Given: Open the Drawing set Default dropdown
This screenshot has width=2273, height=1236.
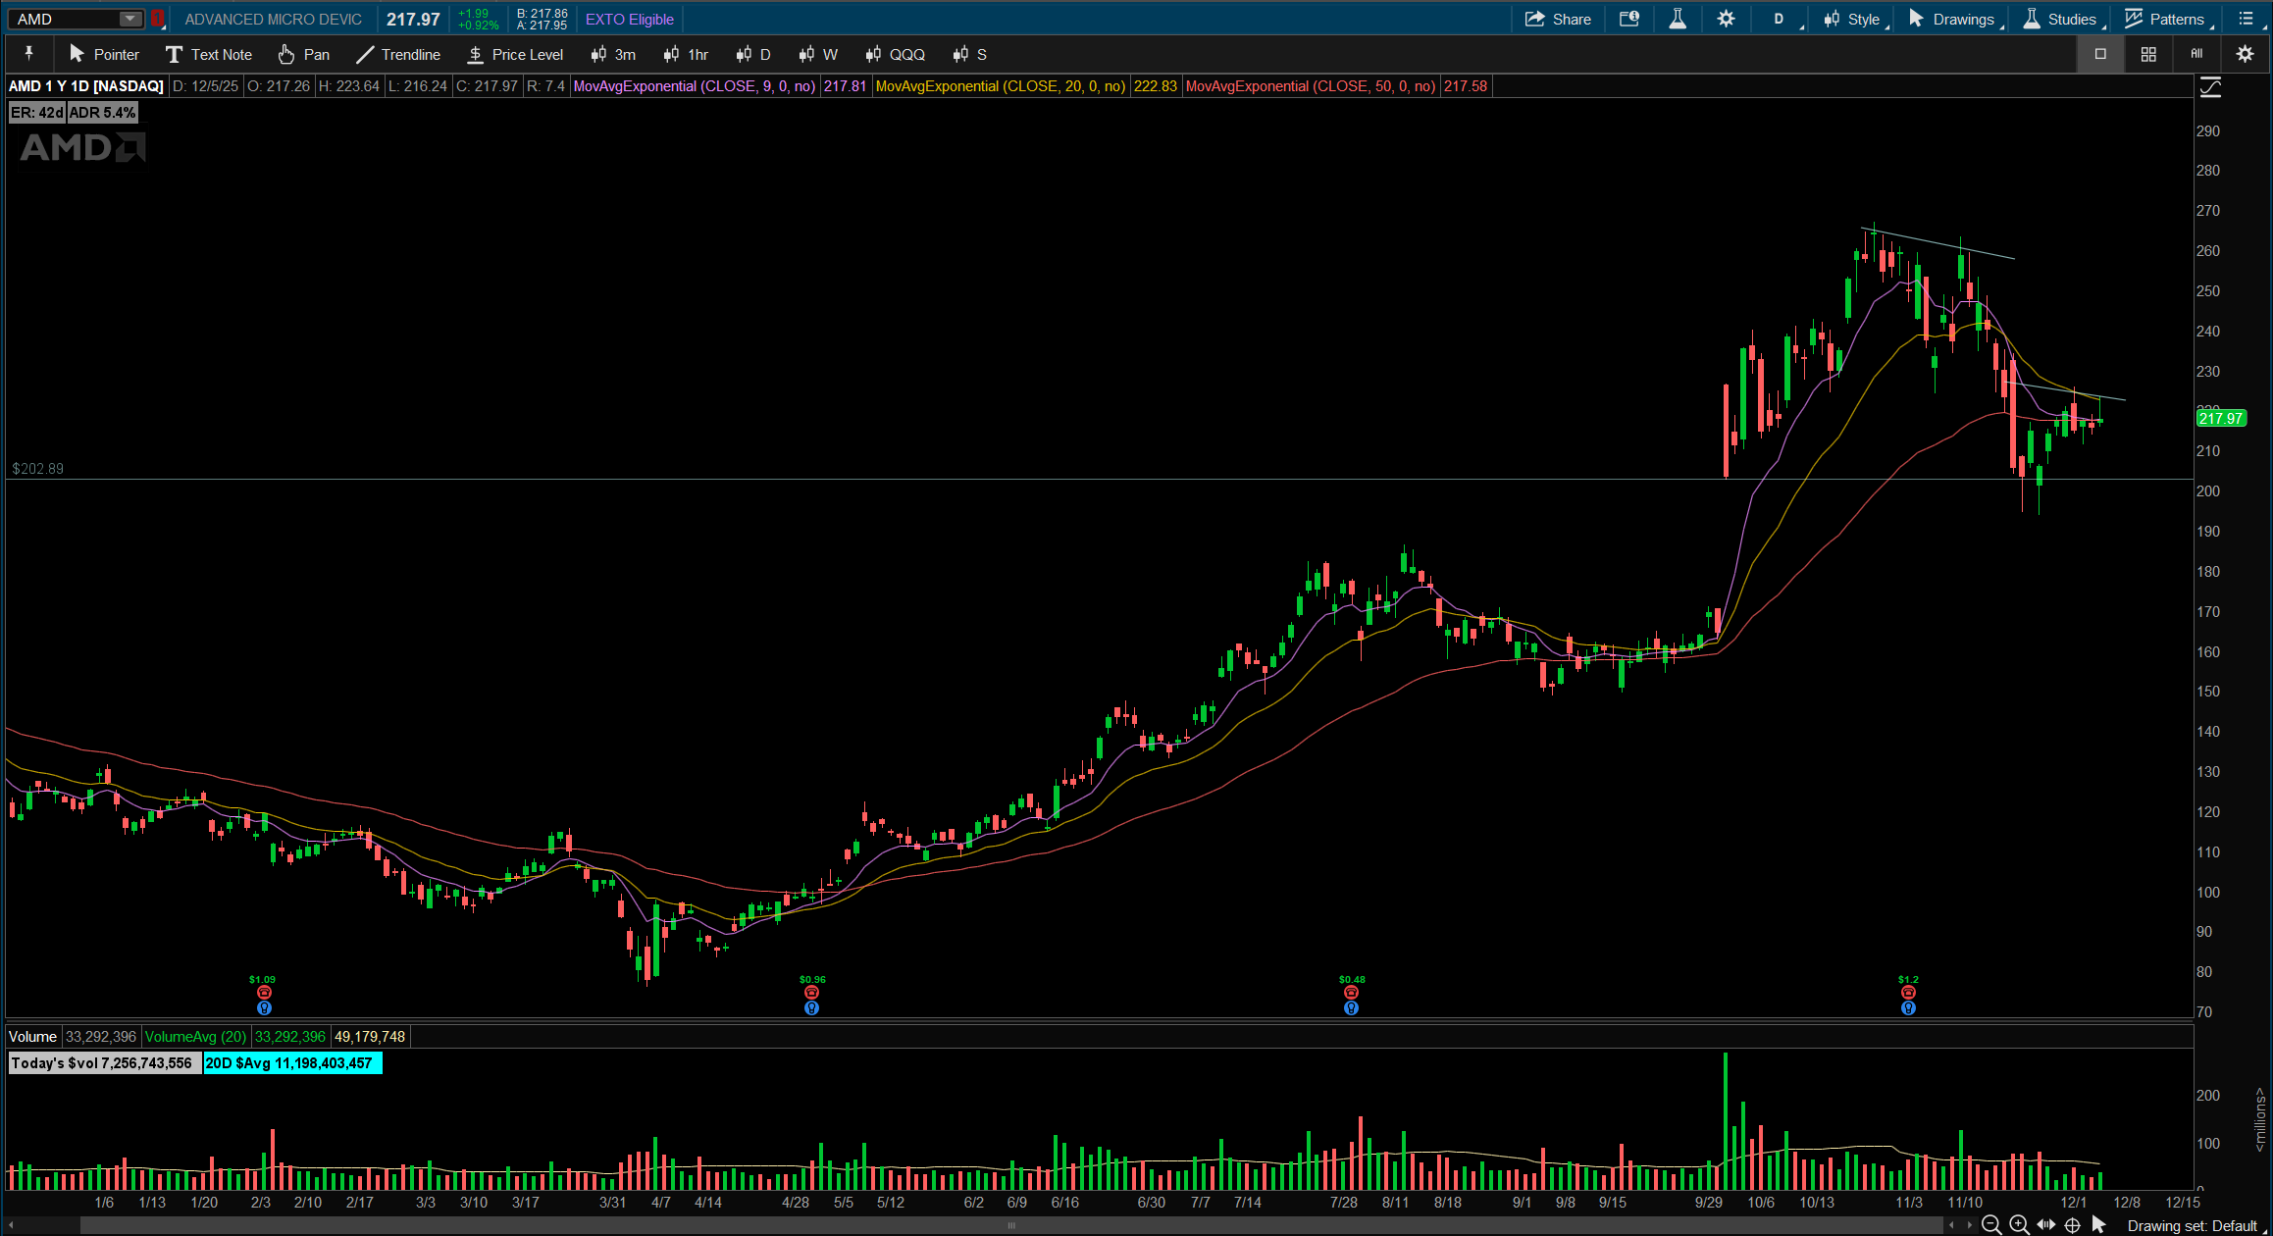Looking at the screenshot, I should click(2195, 1225).
